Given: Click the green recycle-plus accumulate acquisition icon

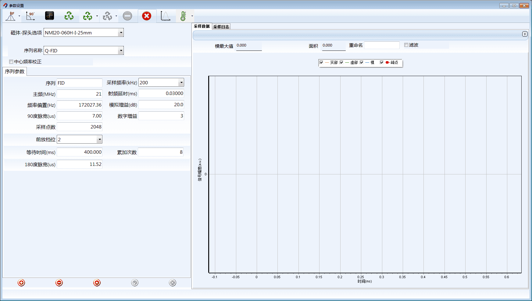Looking at the screenshot, I should [87, 16].
